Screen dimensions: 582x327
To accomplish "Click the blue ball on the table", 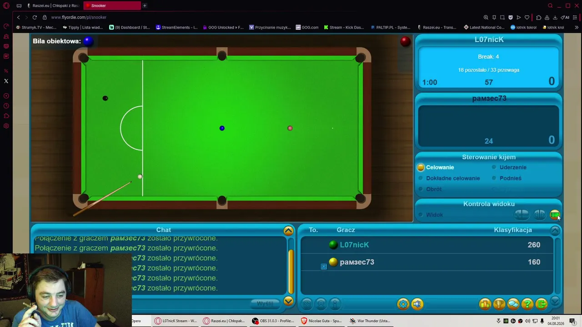I will pos(222,128).
